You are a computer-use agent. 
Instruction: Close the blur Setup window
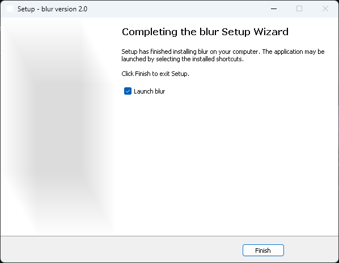coord(325,9)
